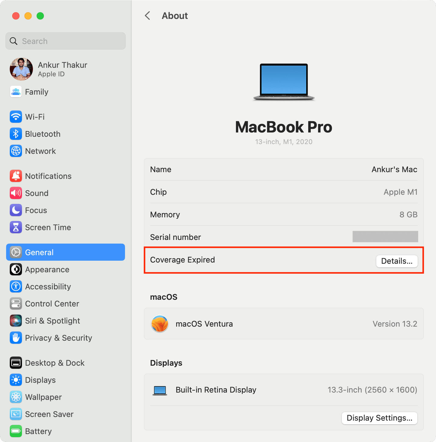
Task: Select Desktop & Dock label
Action: tap(55, 363)
